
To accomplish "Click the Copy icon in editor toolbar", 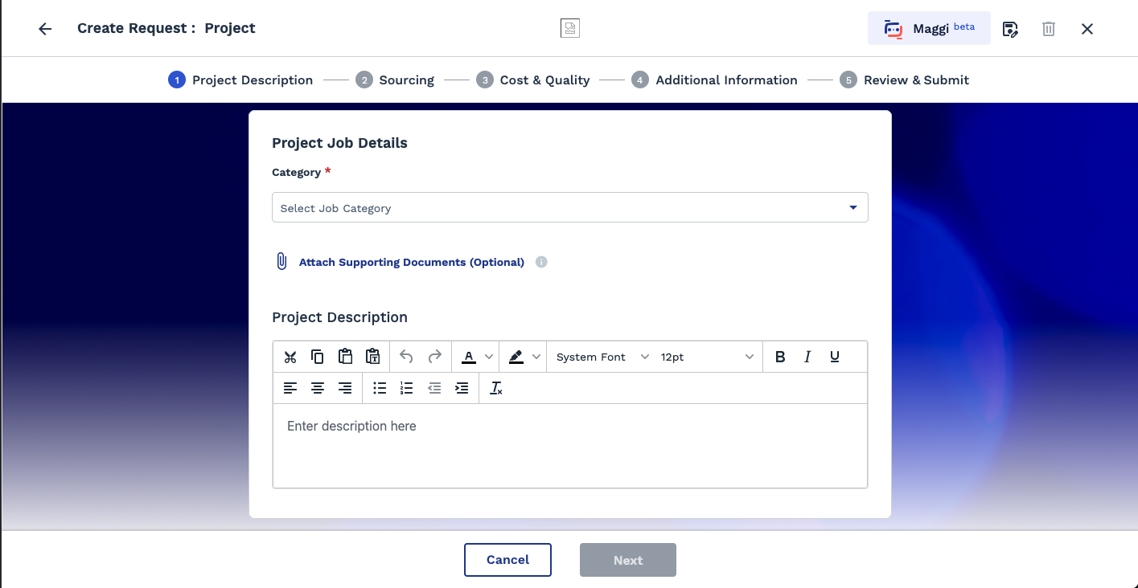I will 318,357.
